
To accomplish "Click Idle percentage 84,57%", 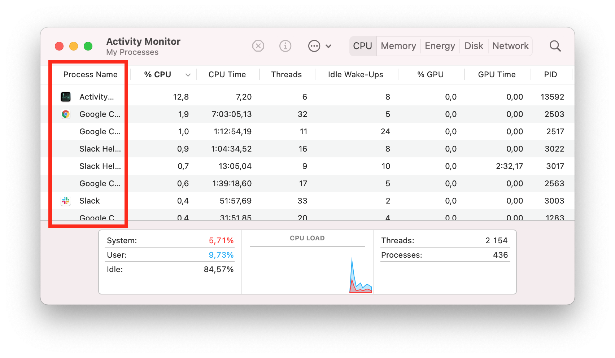I will (219, 269).
